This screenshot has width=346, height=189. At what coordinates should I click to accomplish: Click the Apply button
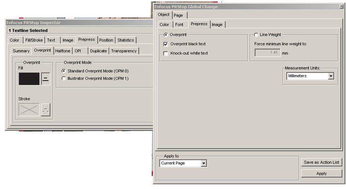(321, 174)
